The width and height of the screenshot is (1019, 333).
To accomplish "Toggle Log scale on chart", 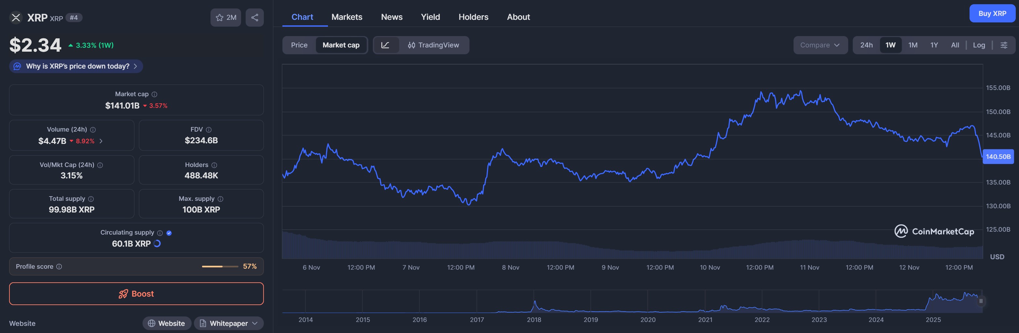I will click(x=979, y=45).
